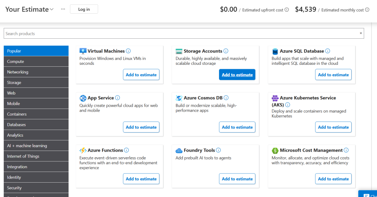Screen dimensions: 377x197
Task: Show info for Azure Kubernetes Service (AKS)
Action: (288, 105)
